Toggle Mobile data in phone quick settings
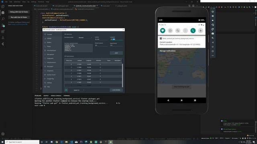The height and width of the screenshot is (144, 257). click(193, 30)
